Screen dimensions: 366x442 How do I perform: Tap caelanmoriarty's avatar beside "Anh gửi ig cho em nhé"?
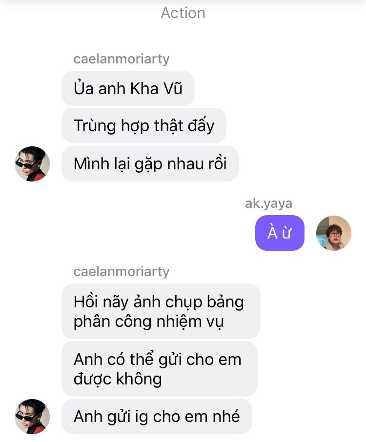point(32,416)
